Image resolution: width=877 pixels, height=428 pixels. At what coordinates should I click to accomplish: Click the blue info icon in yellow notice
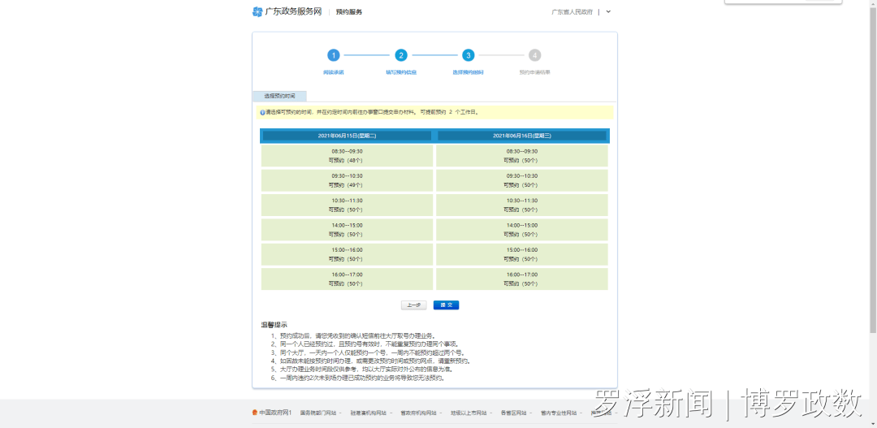[262, 112]
